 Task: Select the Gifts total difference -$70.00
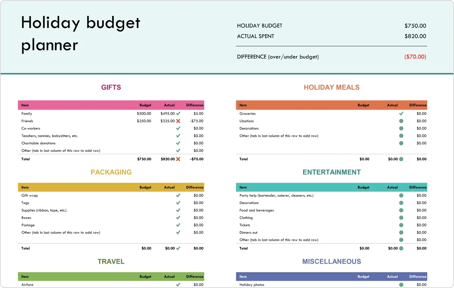[x=197, y=159]
